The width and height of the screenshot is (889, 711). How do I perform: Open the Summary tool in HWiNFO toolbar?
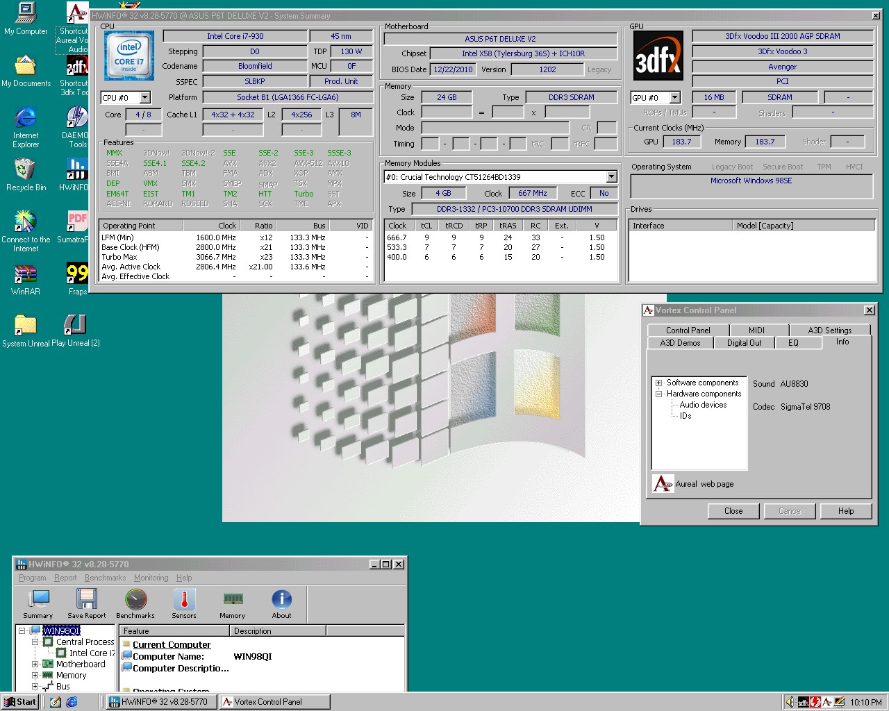click(x=38, y=603)
